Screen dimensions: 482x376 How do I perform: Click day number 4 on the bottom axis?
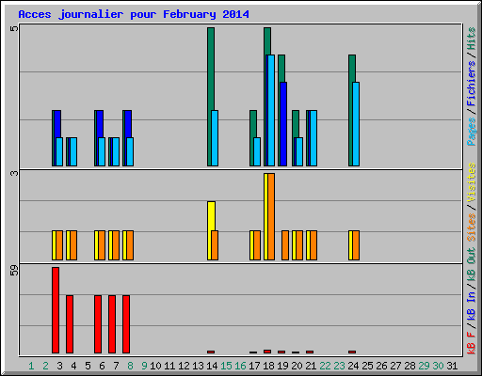click(73, 366)
